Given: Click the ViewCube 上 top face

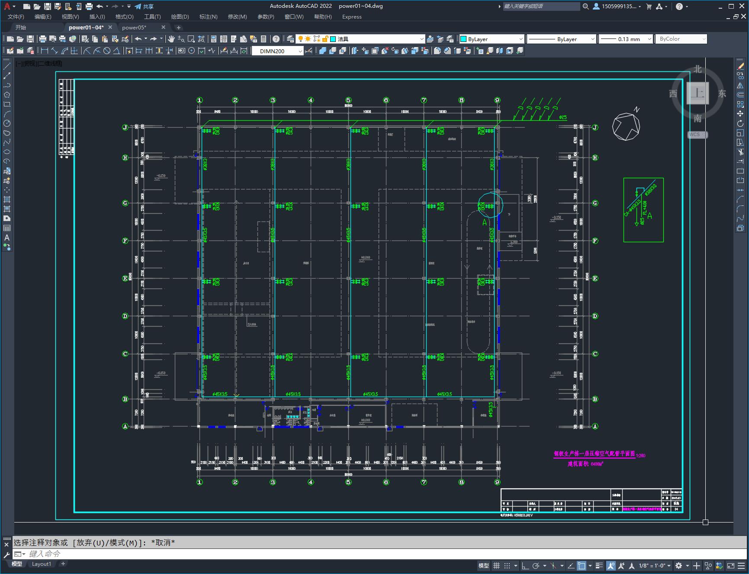Looking at the screenshot, I should pyautogui.click(x=698, y=93).
